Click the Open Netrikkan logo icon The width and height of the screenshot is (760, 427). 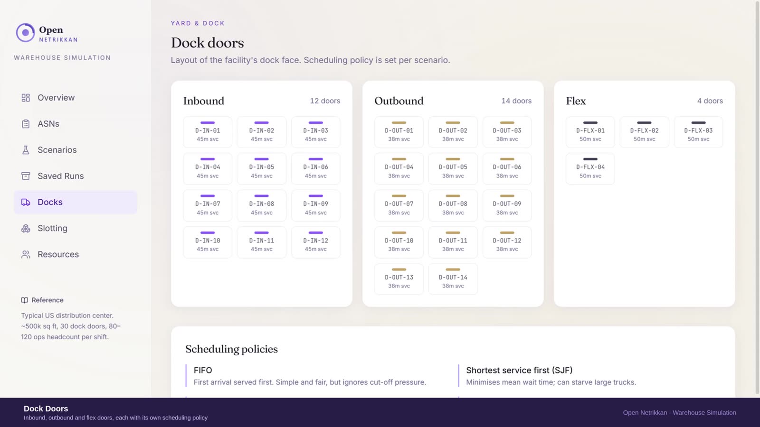25,33
